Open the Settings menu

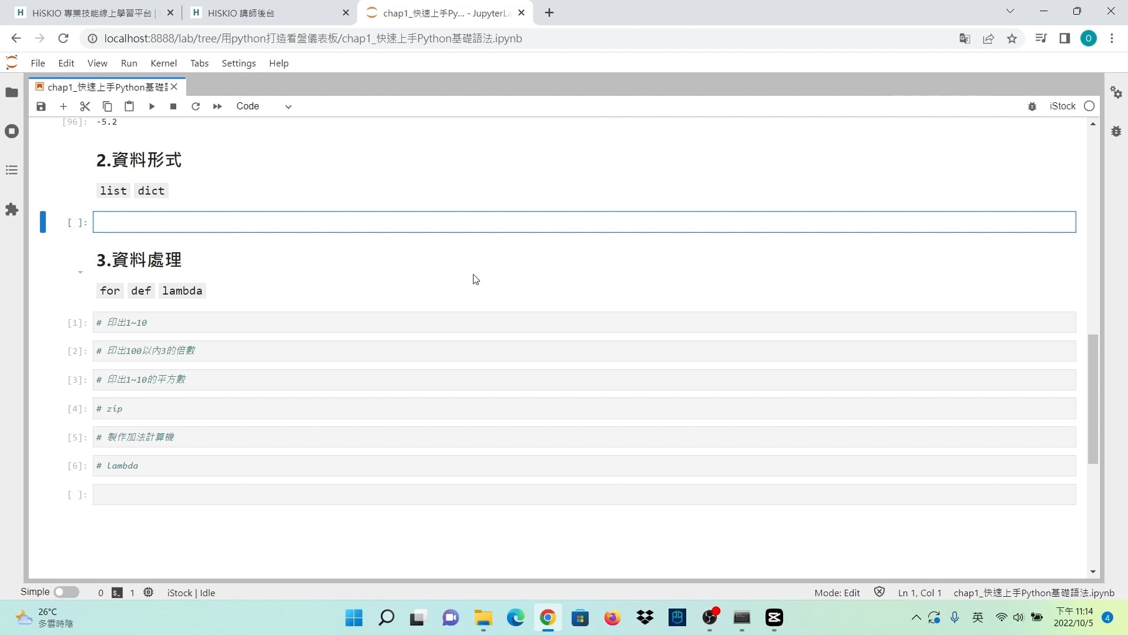[x=239, y=63]
